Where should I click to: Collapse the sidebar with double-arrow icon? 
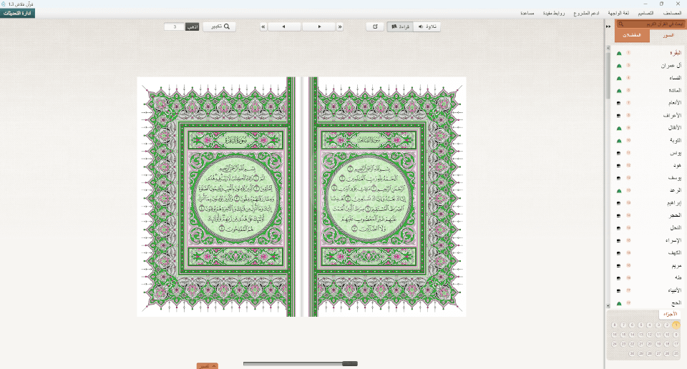[x=608, y=26]
